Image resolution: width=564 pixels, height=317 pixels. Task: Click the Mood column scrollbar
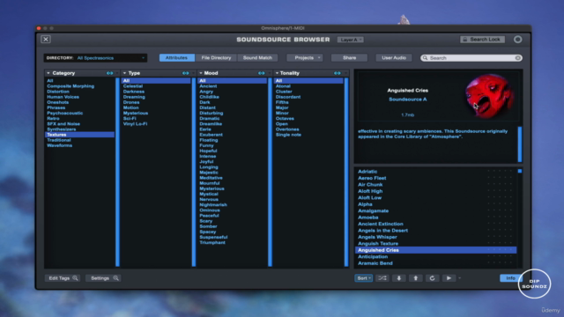[x=270, y=172]
